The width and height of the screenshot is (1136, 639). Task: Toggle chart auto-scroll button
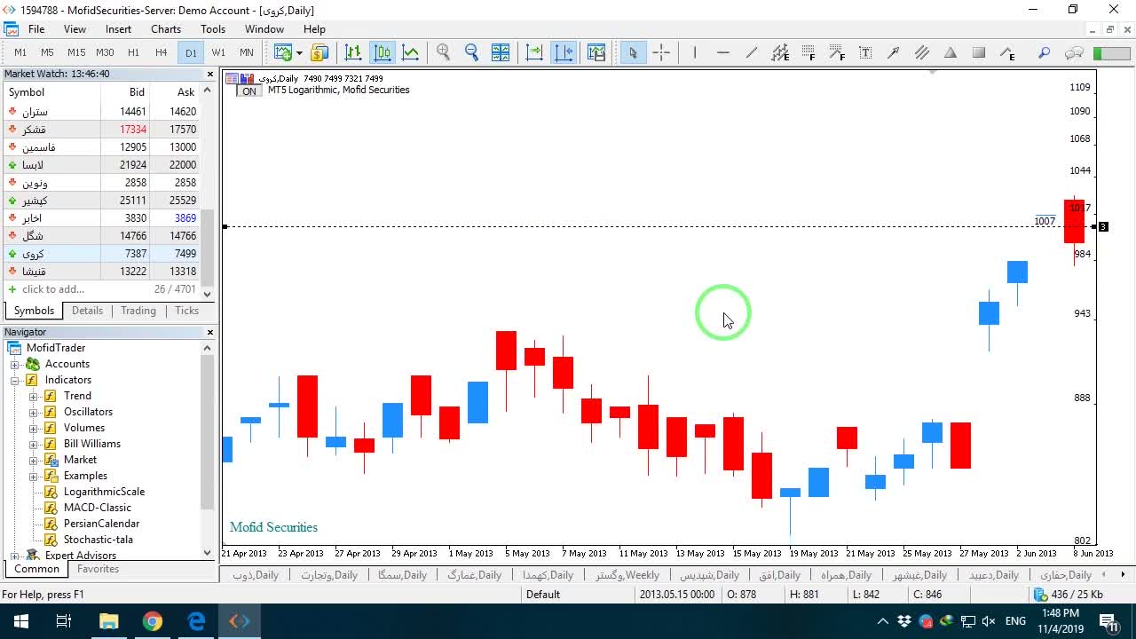coord(534,52)
